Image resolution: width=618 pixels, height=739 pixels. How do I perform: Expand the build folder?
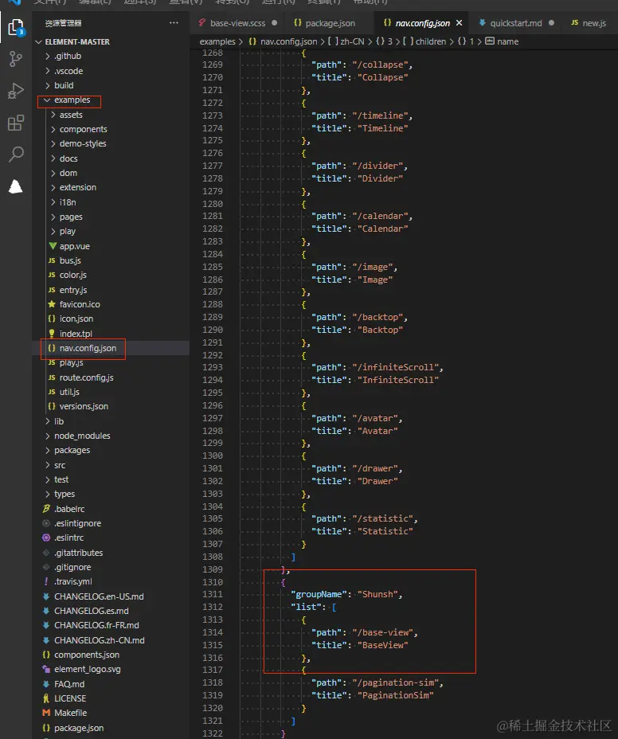(x=48, y=85)
